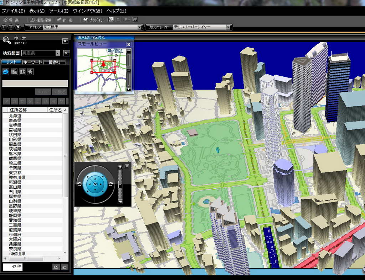
Task: Expand the アドレス address dropdown
Action: (140, 27)
